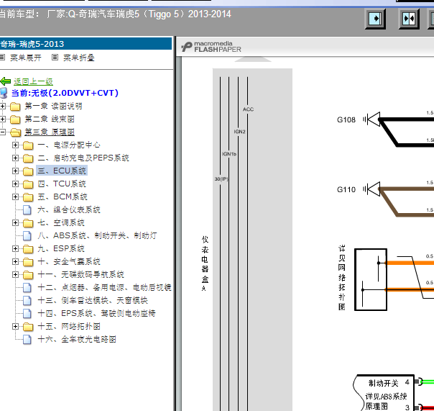Open 十二、点烟器、备用电源 document
The width and height of the screenshot is (434, 411).
click(105, 287)
